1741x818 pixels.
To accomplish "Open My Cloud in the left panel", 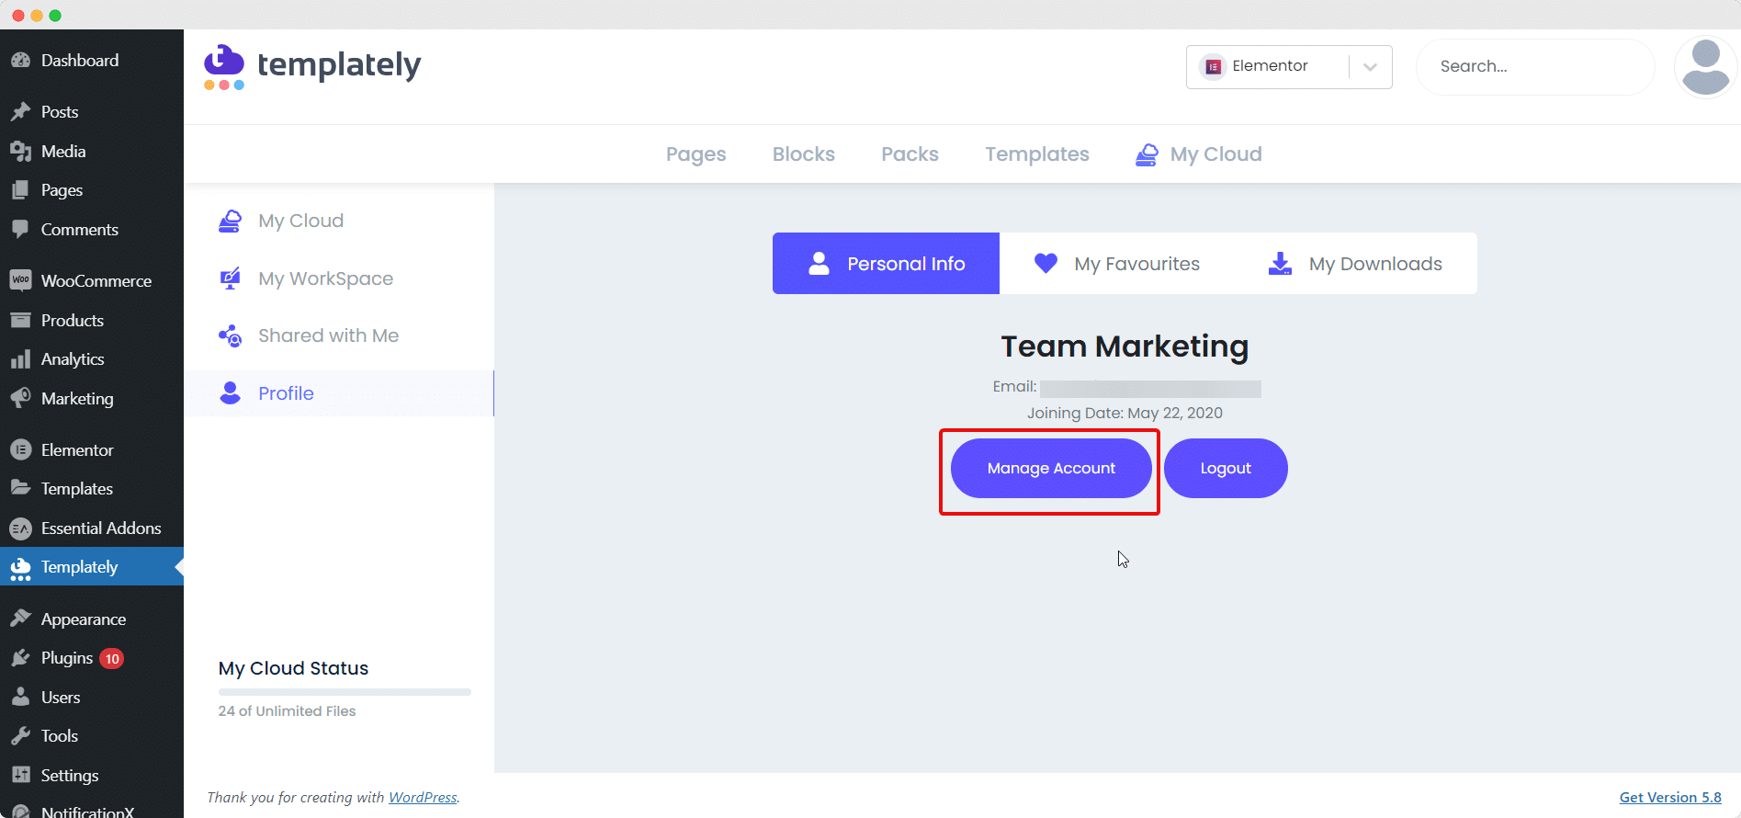I will tap(339, 222).
